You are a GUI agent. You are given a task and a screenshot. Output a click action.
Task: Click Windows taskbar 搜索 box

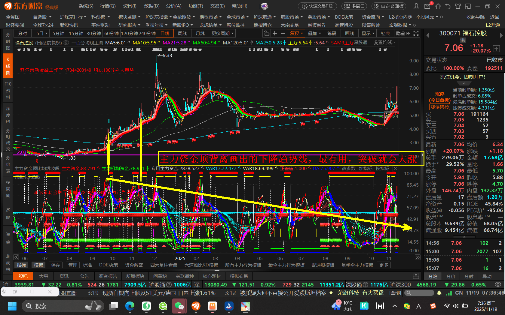[x=63, y=306]
